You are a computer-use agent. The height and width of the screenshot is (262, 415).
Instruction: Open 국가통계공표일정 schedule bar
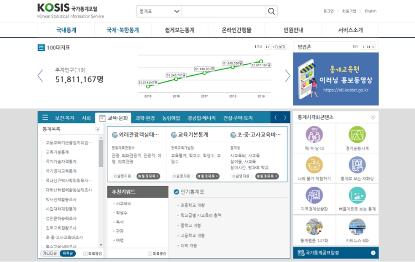[336, 253]
